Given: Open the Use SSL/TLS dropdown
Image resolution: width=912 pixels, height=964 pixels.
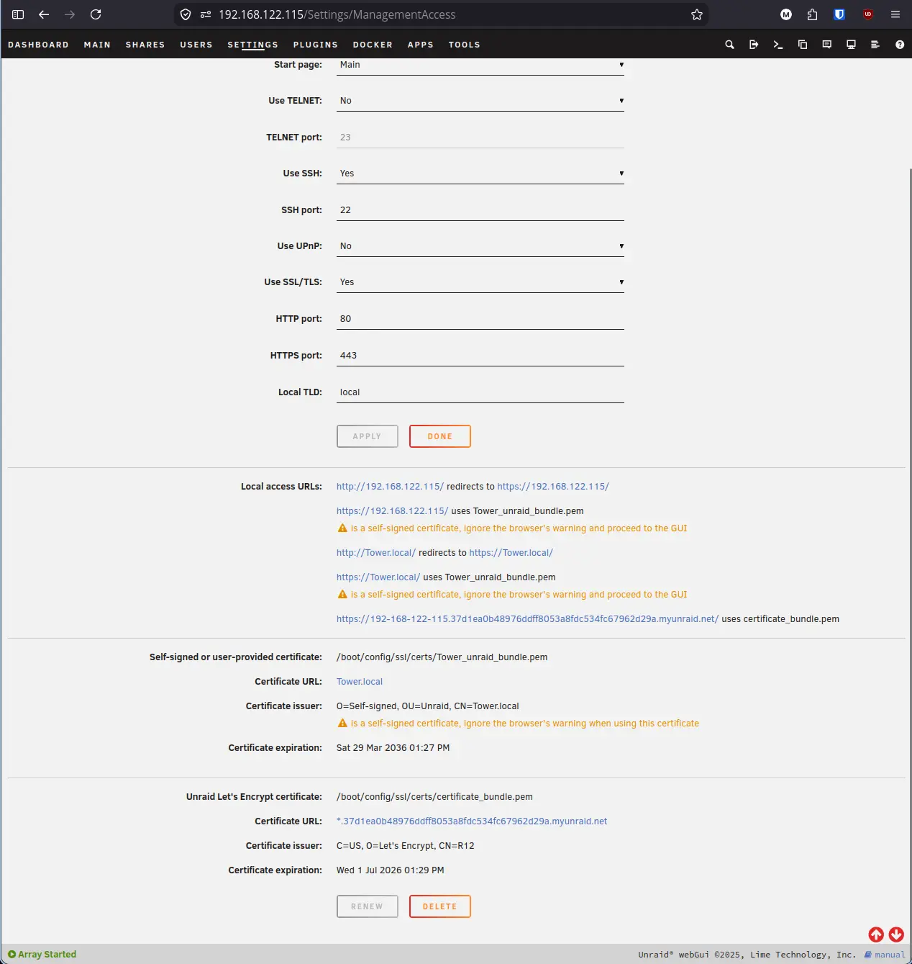Looking at the screenshot, I should coord(480,282).
